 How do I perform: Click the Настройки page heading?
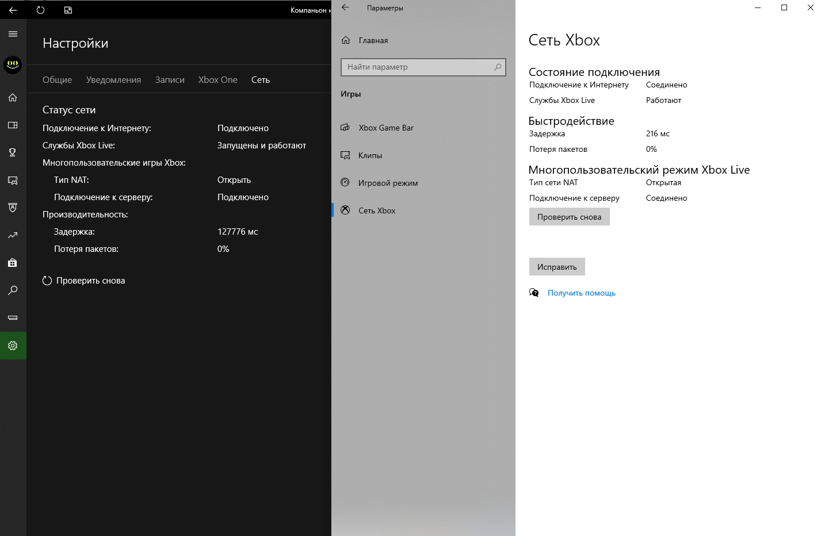pyautogui.click(x=75, y=43)
